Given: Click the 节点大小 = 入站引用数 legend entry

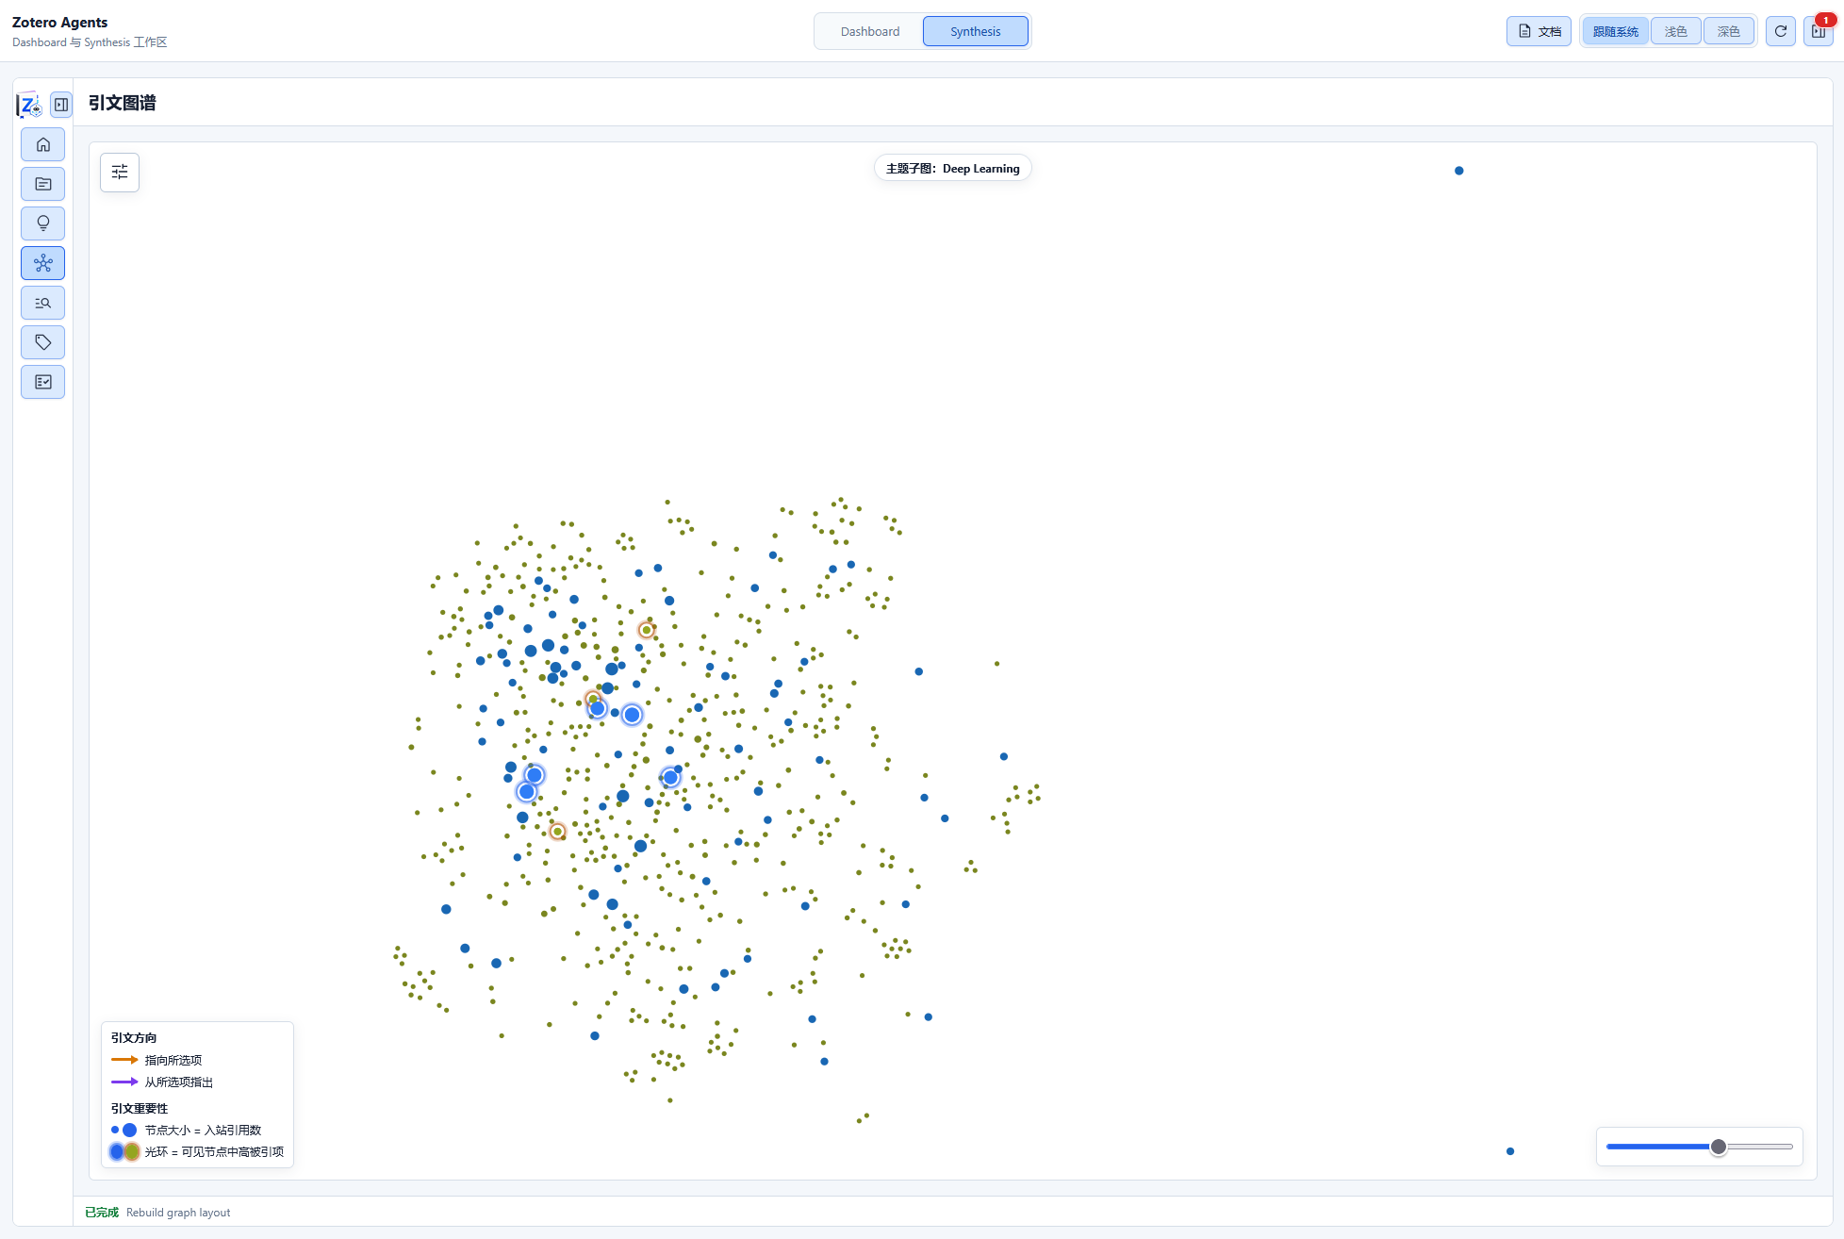Looking at the screenshot, I should pyautogui.click(x=186, y=1130).
